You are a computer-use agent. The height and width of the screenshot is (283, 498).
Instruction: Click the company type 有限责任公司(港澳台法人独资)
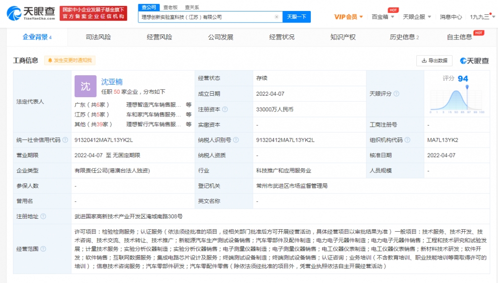[x=112, y=170]
